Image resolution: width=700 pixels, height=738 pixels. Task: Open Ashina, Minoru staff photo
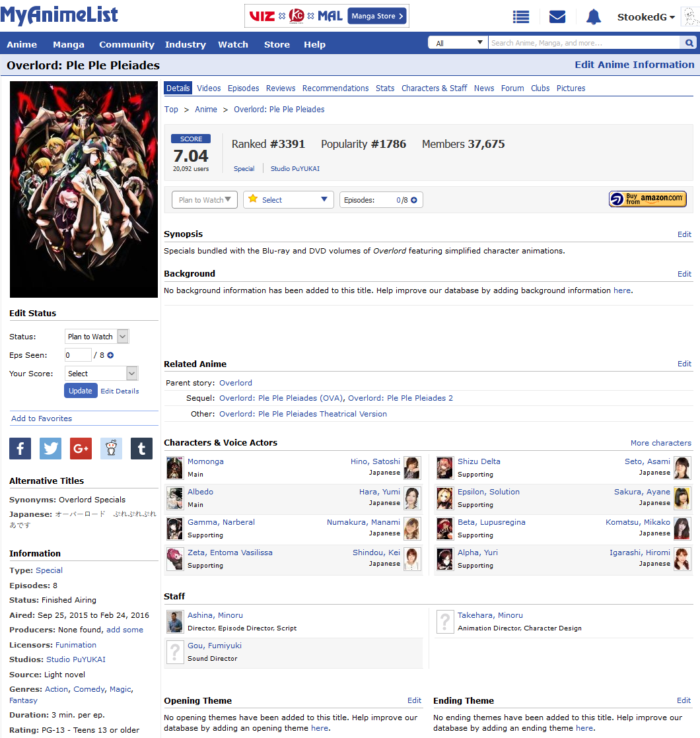click(x=174, y=622)
